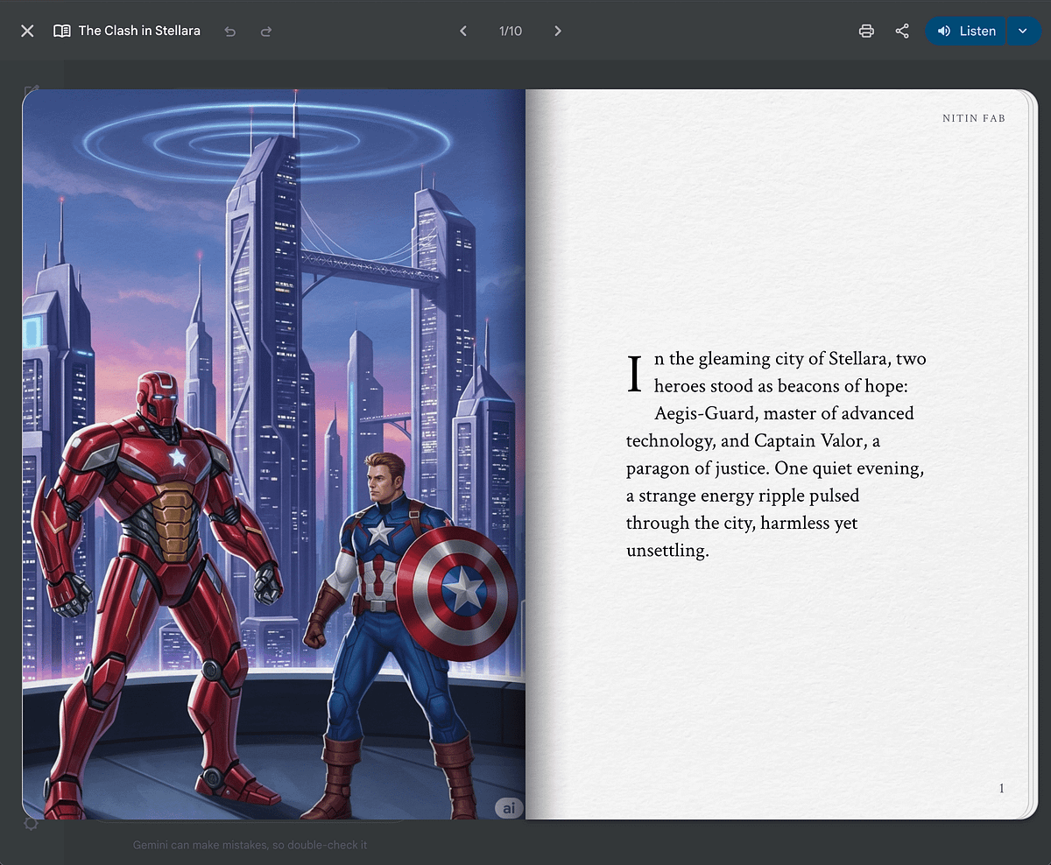This screenshot has width=1051, height=865.
Task: Click the 'NITIN FAB' author header
Action: coord(973,118)
